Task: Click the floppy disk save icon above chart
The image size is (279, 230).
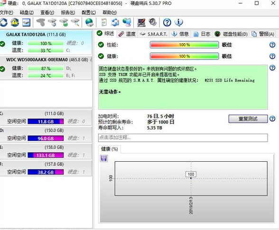Action: [104, 158]
